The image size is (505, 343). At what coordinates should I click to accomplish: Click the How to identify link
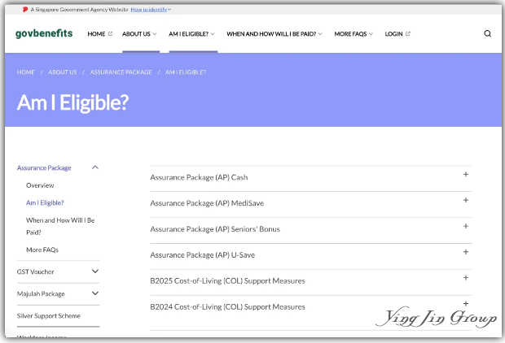[x=150, y=10]
